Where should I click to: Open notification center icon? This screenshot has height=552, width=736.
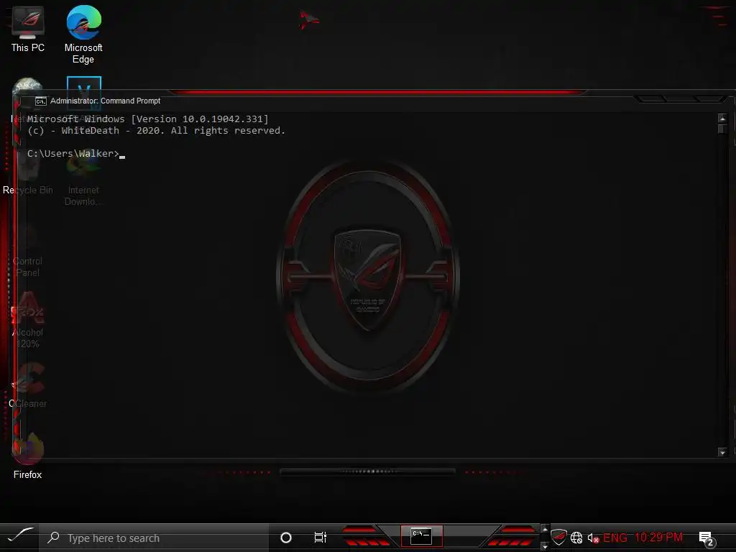[706, 538]
